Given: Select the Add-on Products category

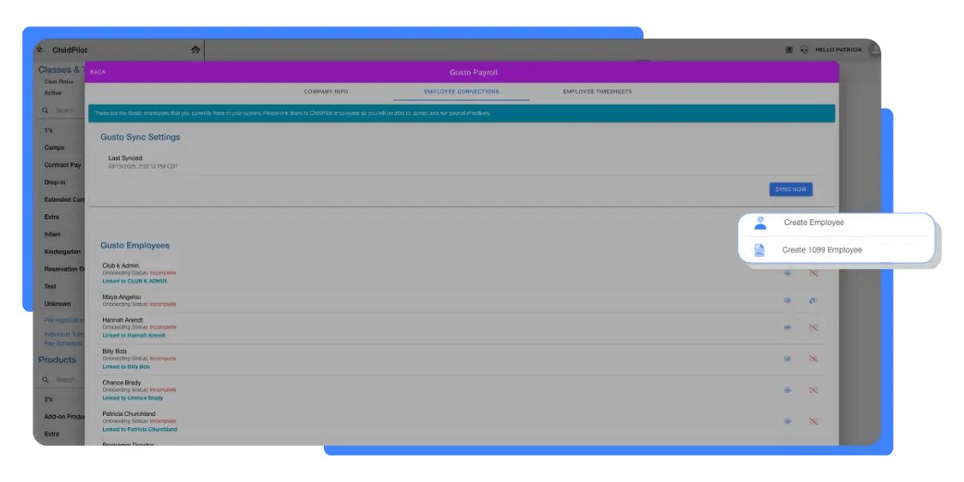Looking at the screenshot, I should pos(64,416).
